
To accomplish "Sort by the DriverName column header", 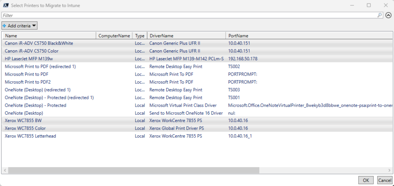I will click(x=186, y=36).
